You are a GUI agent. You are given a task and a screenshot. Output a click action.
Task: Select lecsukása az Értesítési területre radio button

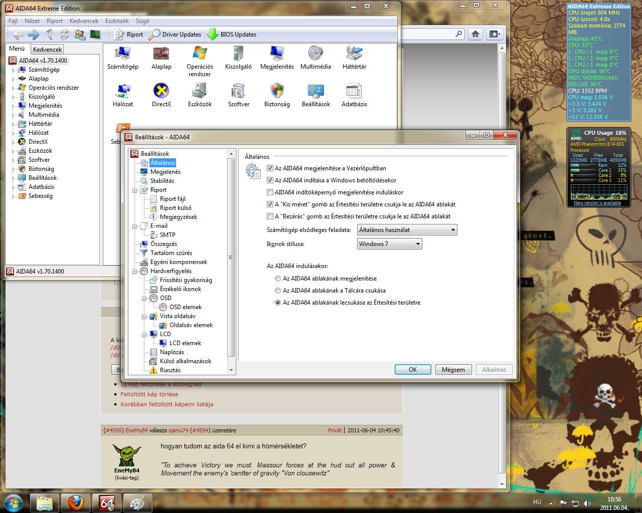(x=278, y=303)
